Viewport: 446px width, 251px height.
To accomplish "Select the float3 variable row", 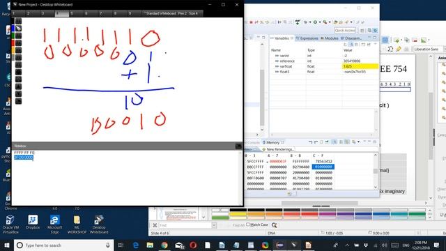I will point(323,72).
